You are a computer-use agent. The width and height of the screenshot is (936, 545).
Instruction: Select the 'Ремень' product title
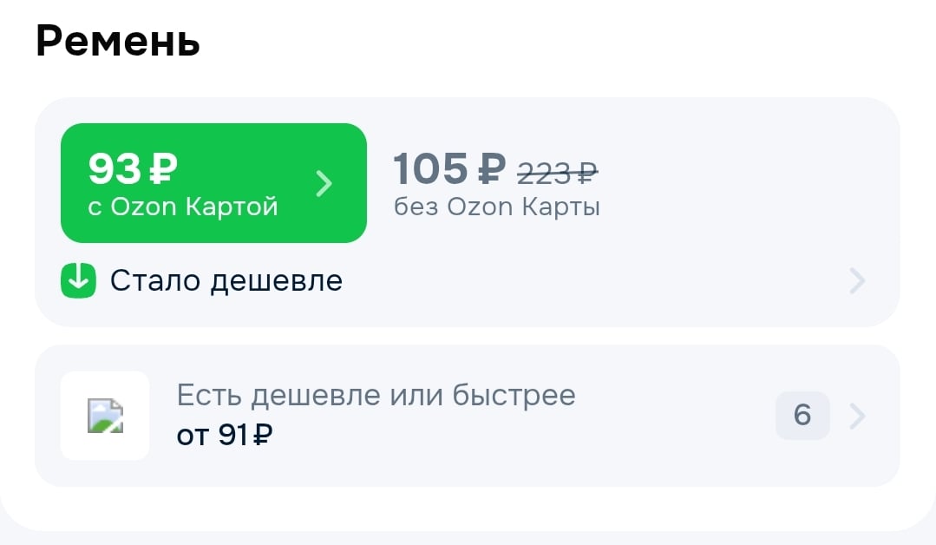tap(116, 40)
